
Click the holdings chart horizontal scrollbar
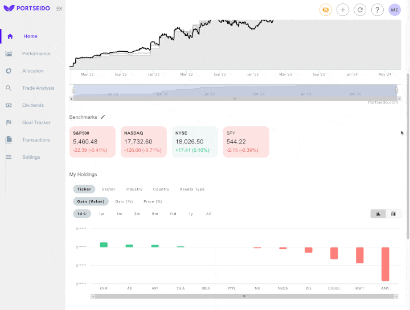244,296
